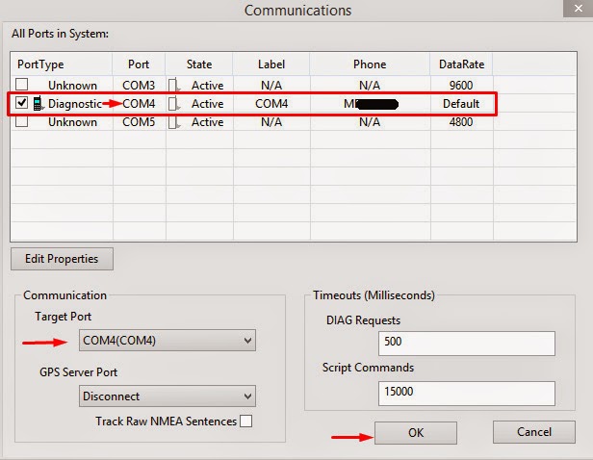Click the Edit Properties button
The height and width of the screenshot is (460, 593).
(62, 259)
